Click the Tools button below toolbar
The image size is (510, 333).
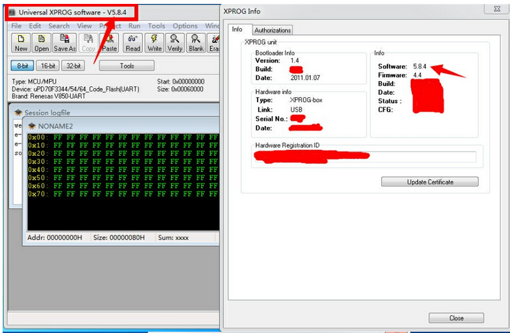coord(127,66)
